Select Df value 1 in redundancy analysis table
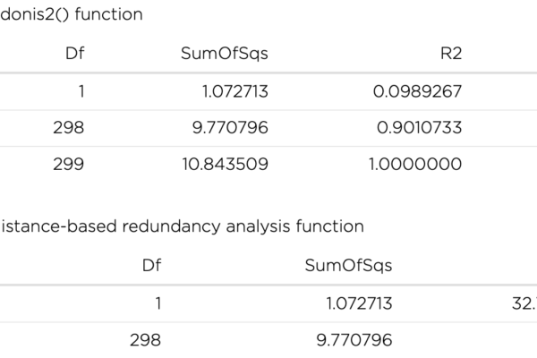This screenshot has width=537, height=358. (158, 303)
